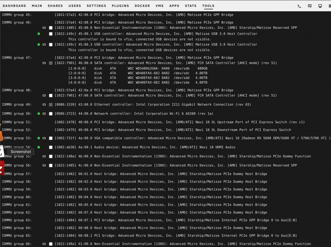Open the feedback speech-bubble icon
This screenshot has width=331, height=247.
[310, 6]
